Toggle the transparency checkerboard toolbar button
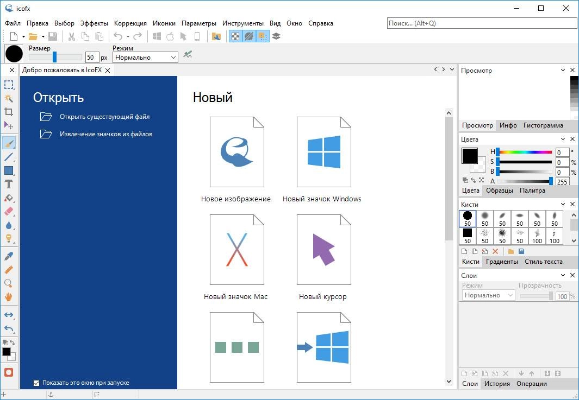579x400 pixels. pyautogui.click(x=235, y=36)
